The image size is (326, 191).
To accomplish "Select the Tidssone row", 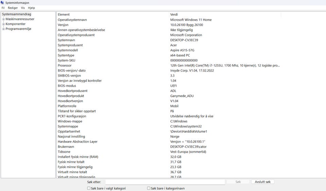I will [x=64, y=152].
